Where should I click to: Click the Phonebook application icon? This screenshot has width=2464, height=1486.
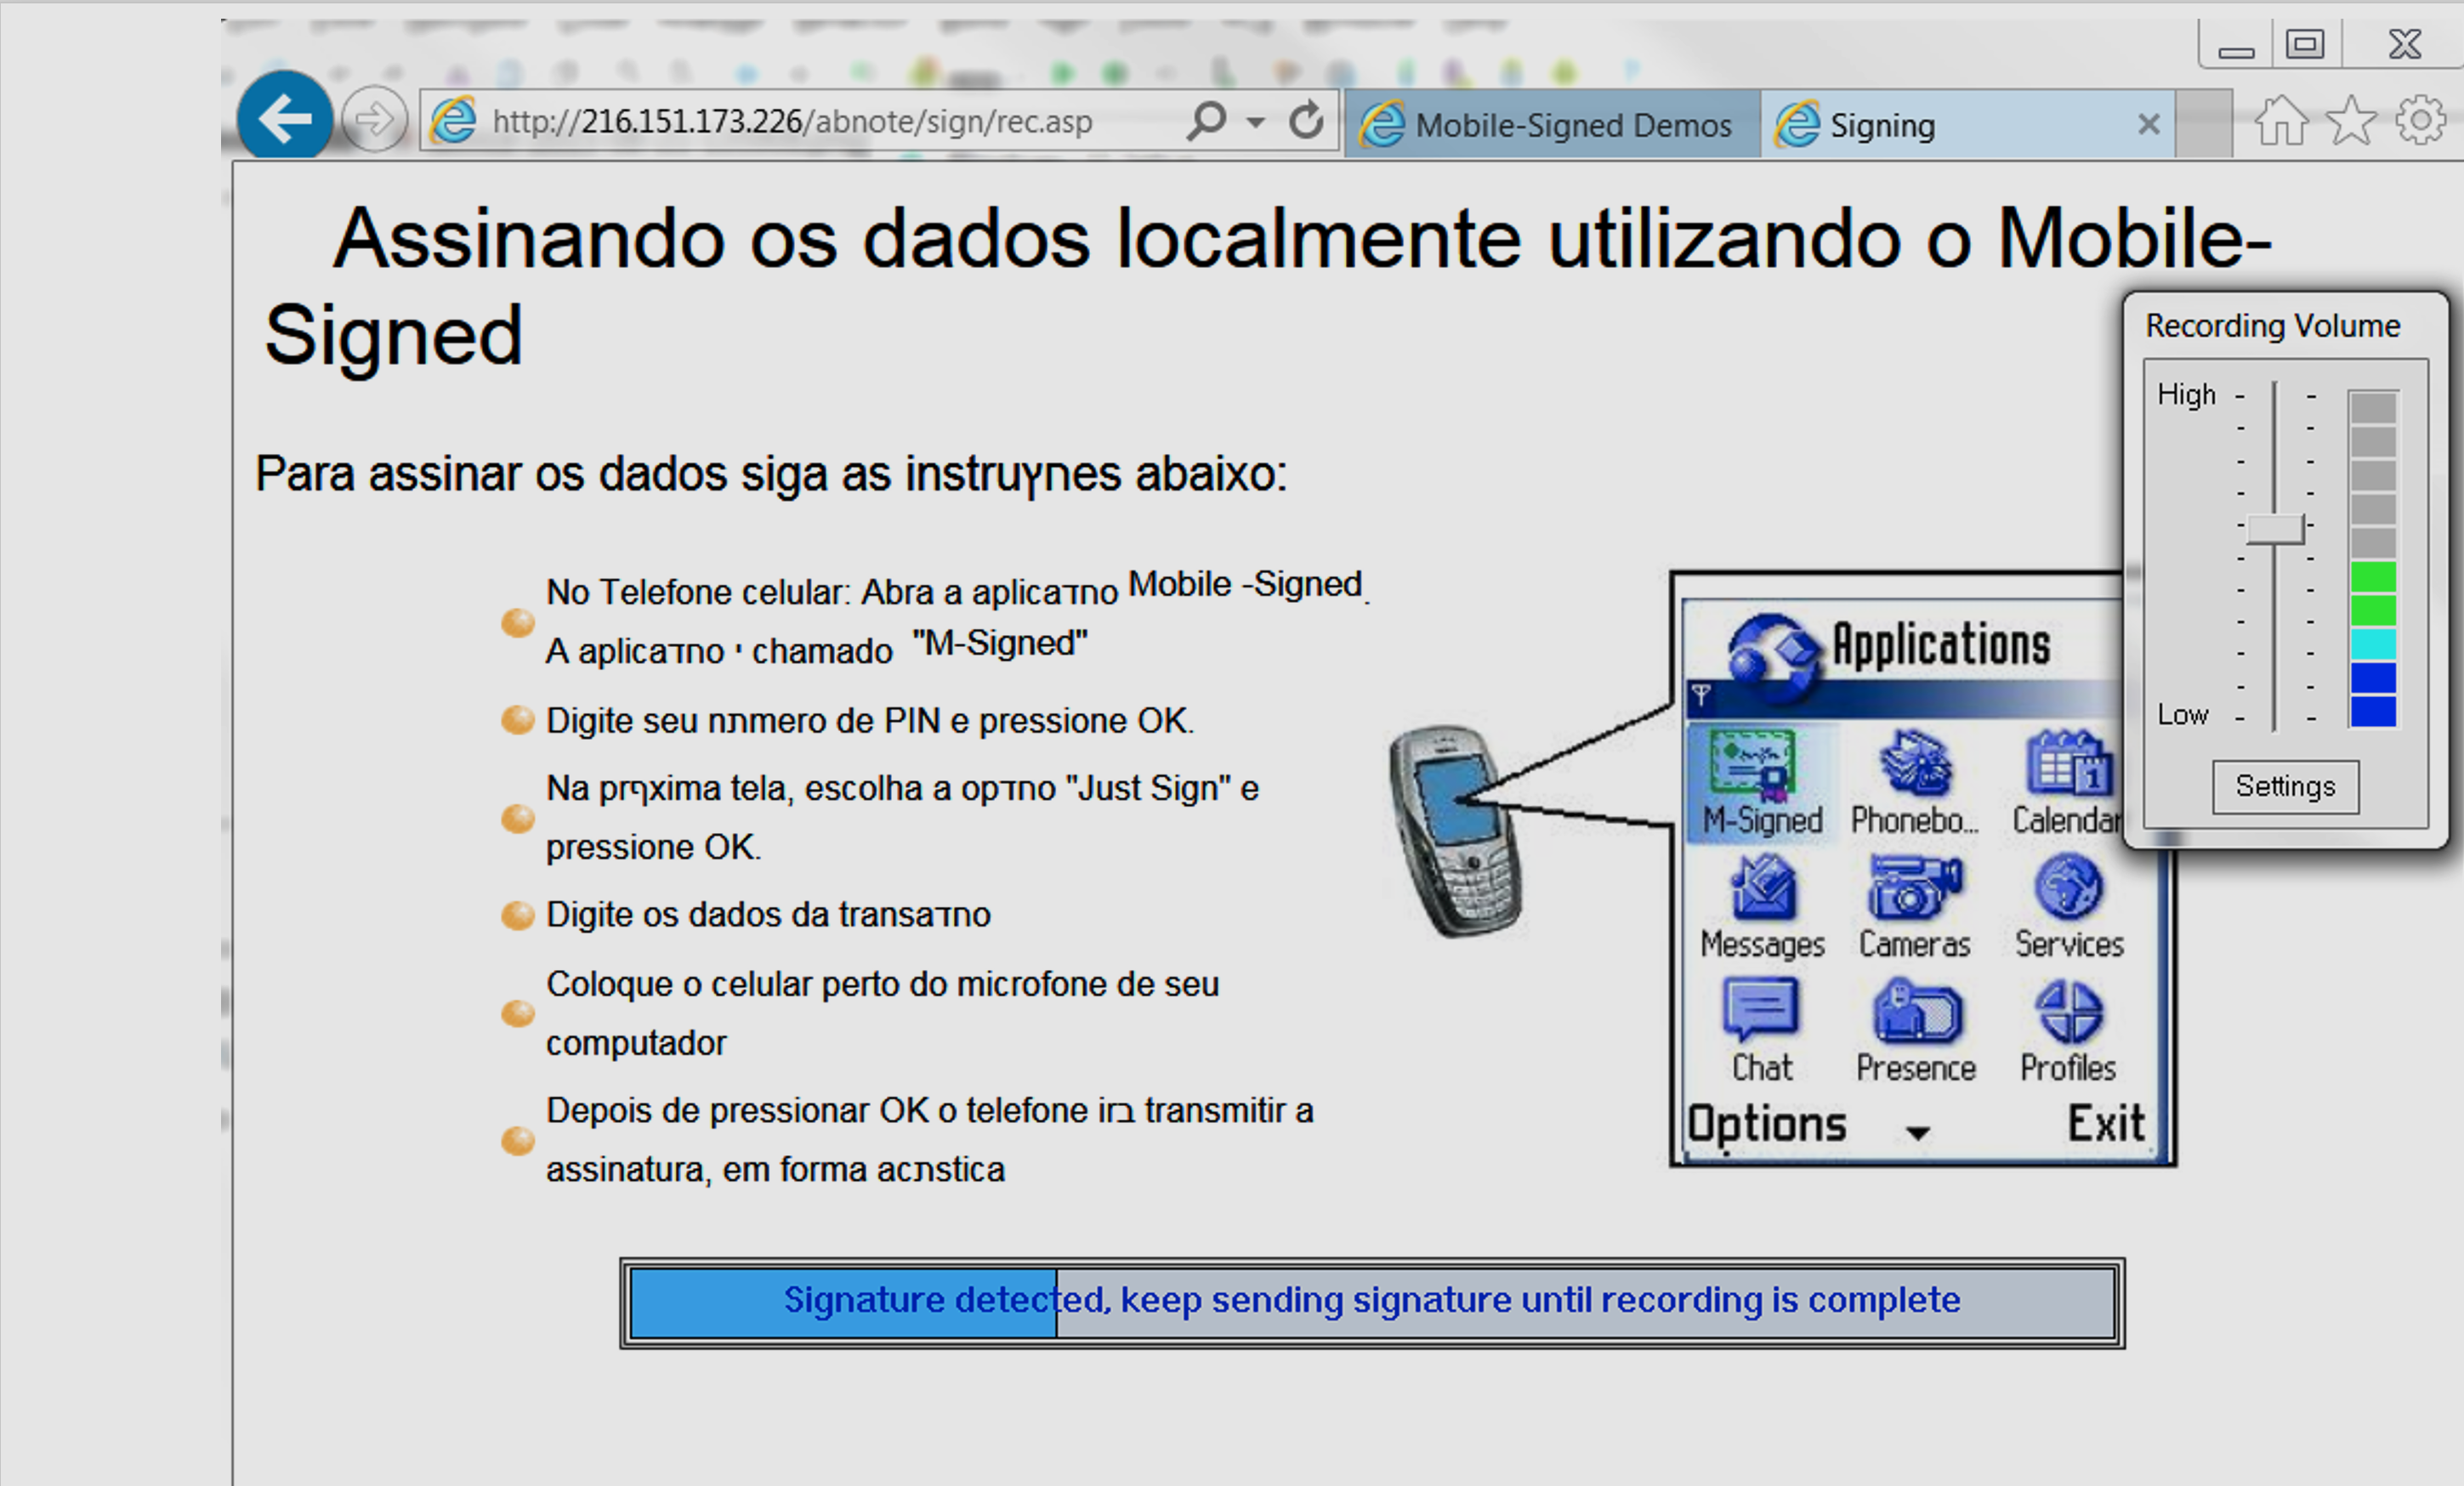coord(1914,782)
